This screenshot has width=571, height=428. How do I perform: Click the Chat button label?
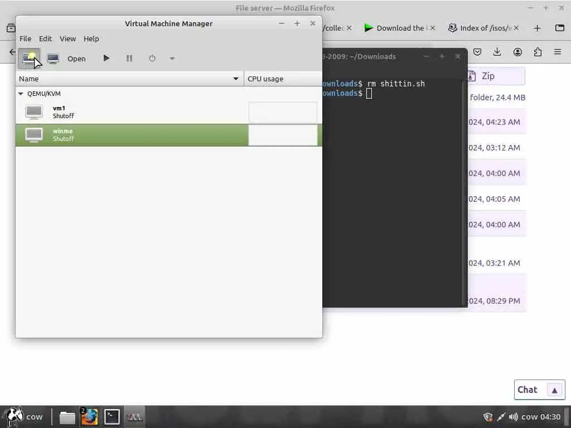(x=528, y=390)
